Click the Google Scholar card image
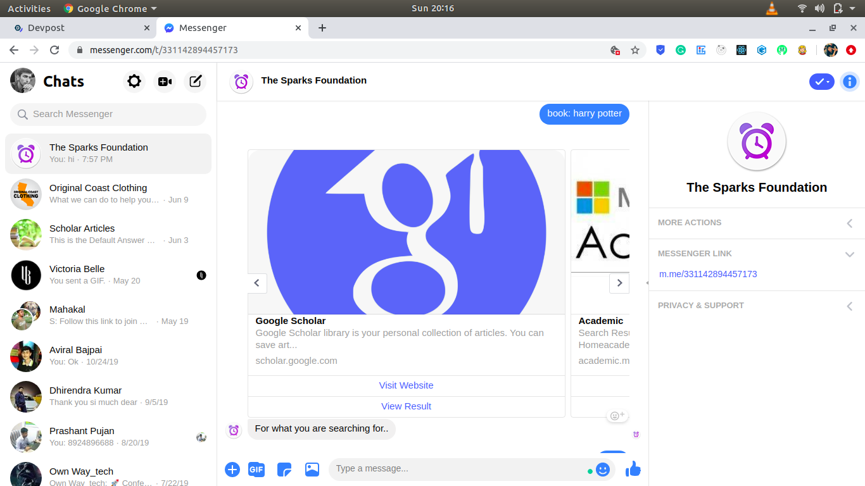 407,232
